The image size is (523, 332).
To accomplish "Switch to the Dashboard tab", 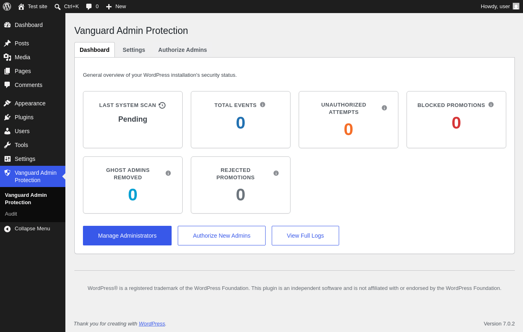I will click(x=94, y=50).
